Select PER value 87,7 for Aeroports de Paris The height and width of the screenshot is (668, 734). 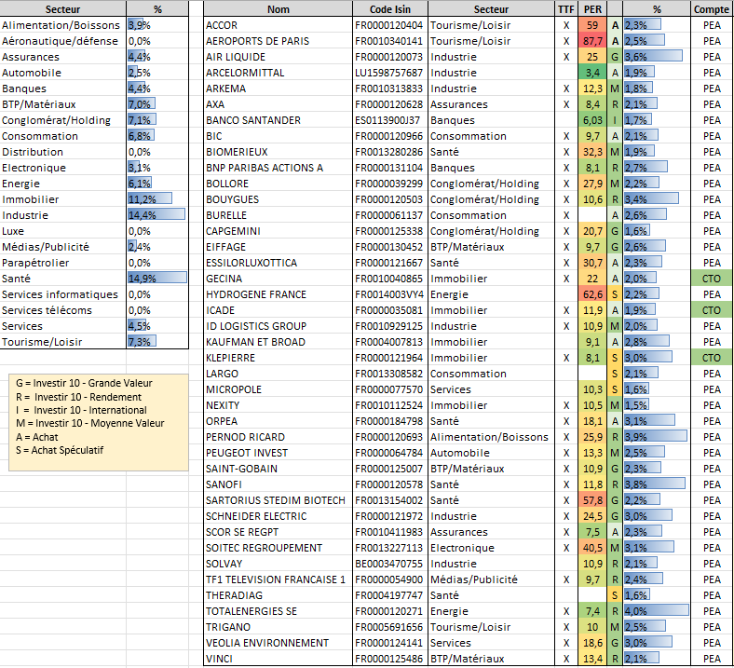(x=592, y=41)
